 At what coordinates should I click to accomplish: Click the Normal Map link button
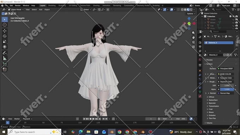pos(226,93)
